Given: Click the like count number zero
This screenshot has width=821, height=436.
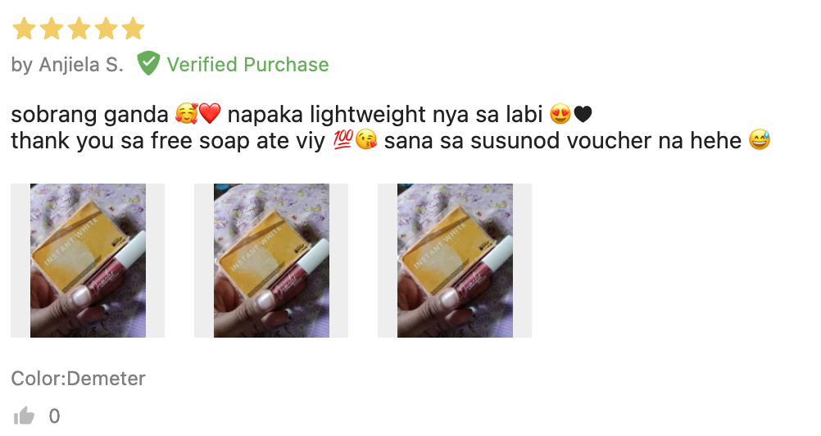Looking at the screenshot, I should 54,416.
